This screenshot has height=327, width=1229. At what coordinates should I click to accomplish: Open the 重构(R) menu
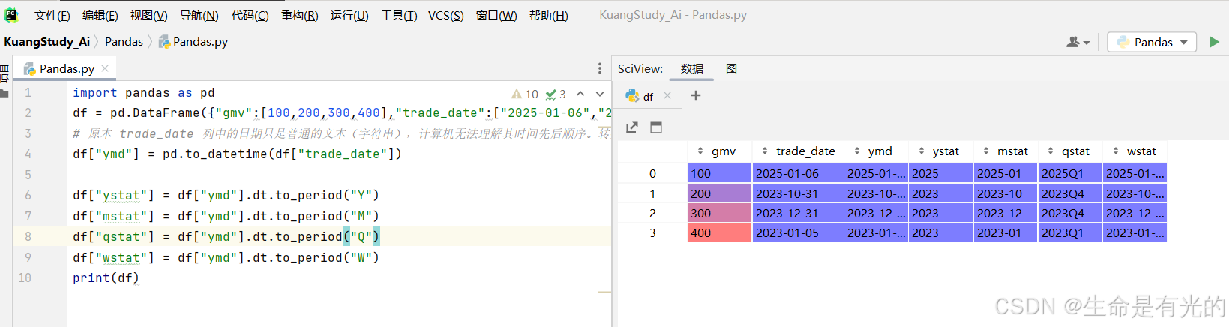pyautogui.click(x=299, y=15)
